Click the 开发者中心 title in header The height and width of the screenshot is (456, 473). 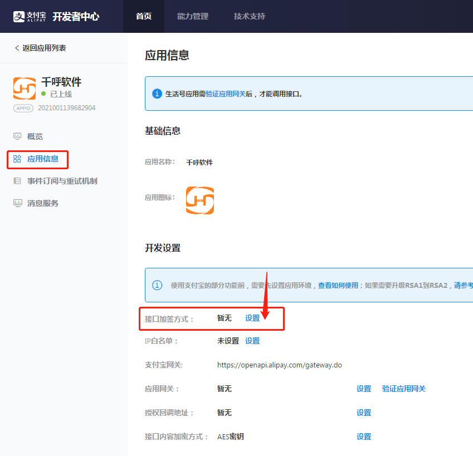pyautogui.click(x=76, y=17)
